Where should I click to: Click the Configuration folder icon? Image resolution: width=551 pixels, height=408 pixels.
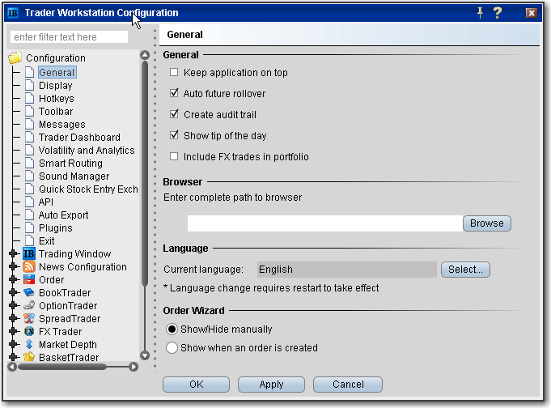point(15,58)
